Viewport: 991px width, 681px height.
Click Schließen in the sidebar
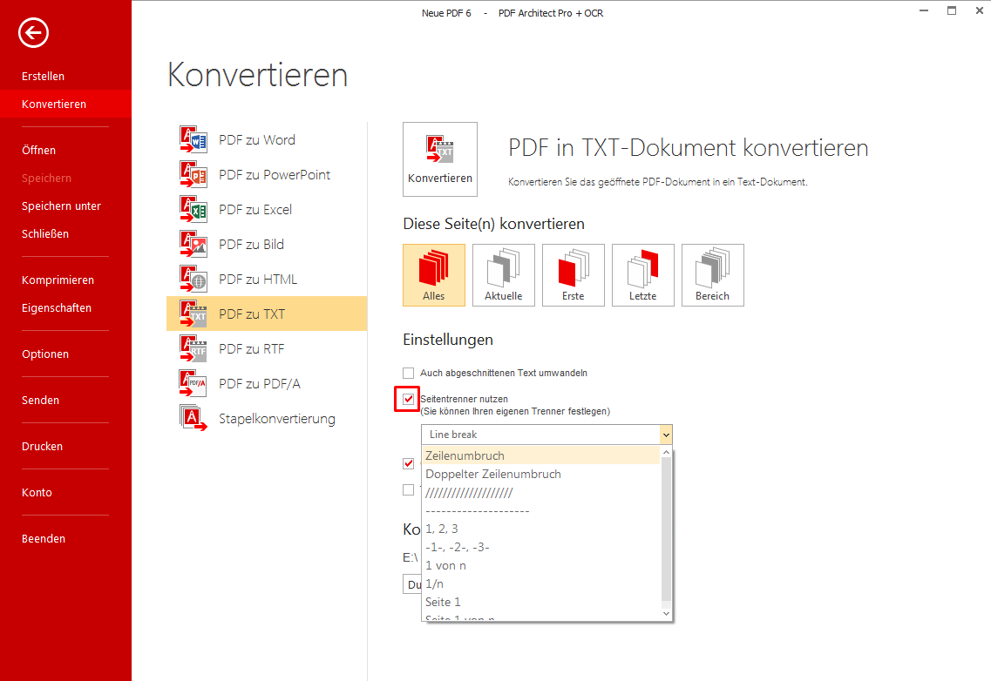65,233
